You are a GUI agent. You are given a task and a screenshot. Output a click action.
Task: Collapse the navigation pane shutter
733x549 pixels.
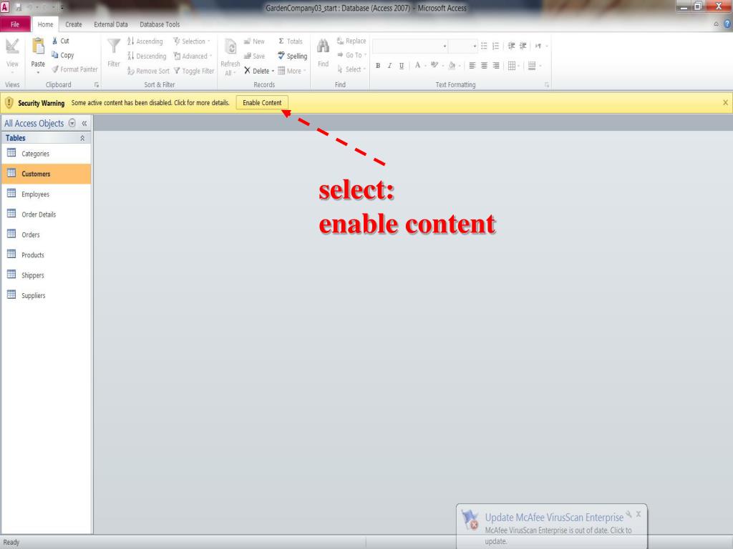pyautogui.click(x=84, y=123)
